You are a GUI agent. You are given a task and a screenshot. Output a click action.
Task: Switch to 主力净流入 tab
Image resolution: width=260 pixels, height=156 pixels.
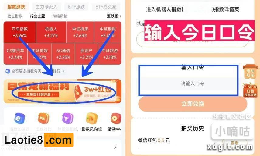tap(46, 7)
